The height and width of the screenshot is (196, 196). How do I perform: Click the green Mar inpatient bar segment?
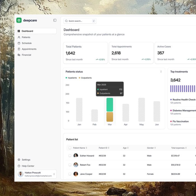[x=110, y=105]
